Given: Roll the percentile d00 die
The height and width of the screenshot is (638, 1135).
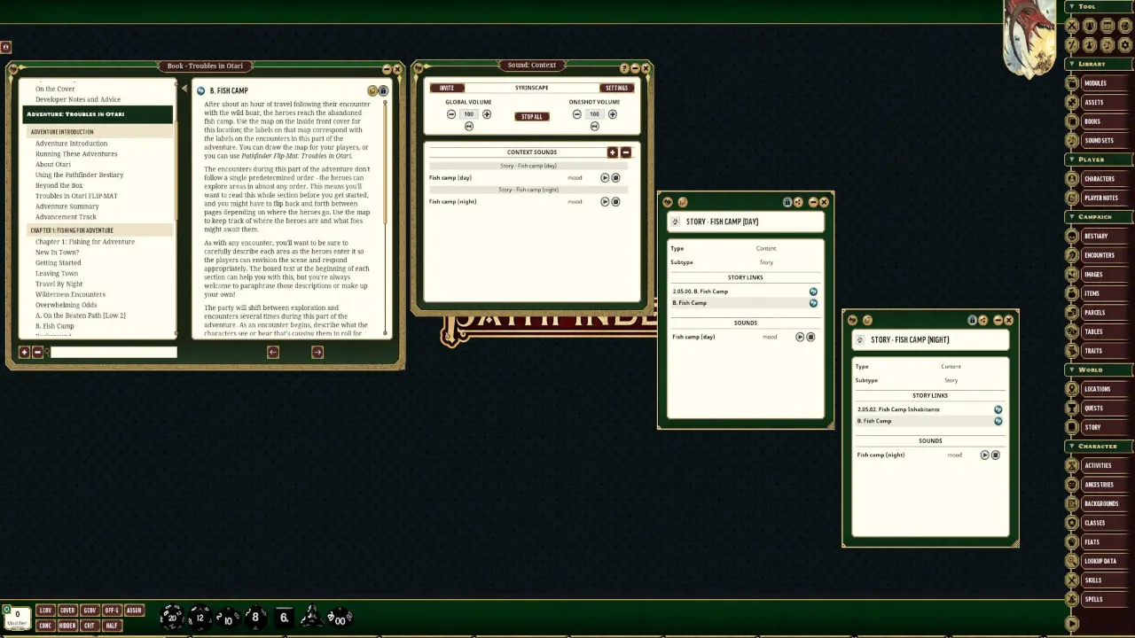Looking at the screenshot, I should 340,618.
